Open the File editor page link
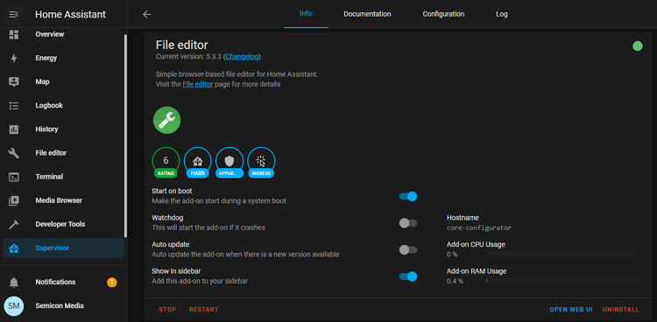This screenshot has height=322, width=657. click(x=198, y=84)
